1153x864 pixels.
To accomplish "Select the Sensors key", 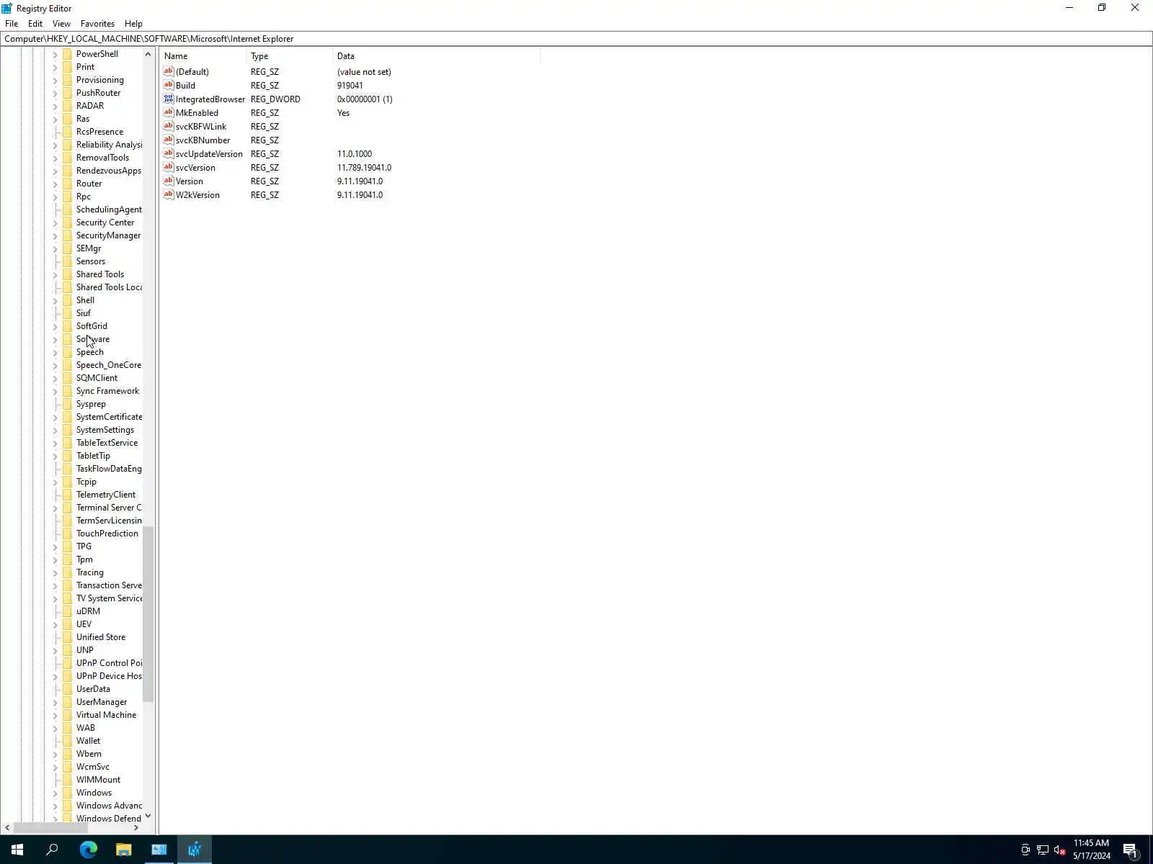I will pos(91,261).
